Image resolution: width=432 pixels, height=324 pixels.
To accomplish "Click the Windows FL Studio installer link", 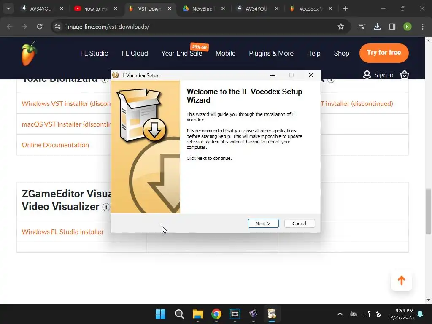I will pos(63,232).
